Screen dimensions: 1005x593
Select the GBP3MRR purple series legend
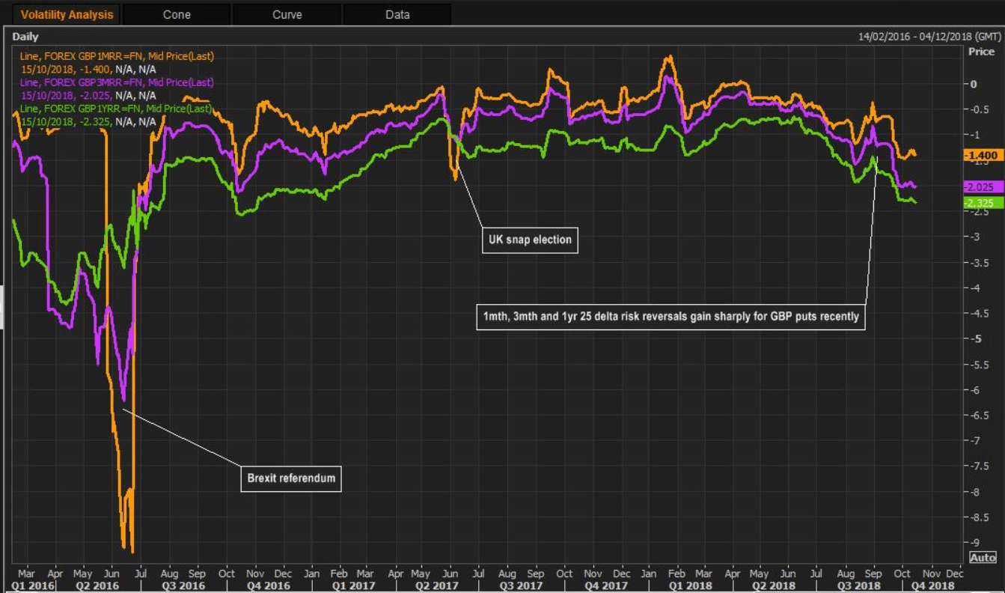click(x=117, y=83)
